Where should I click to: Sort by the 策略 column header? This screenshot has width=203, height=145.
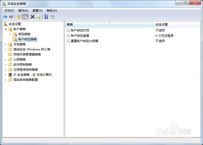coord(110,24)
